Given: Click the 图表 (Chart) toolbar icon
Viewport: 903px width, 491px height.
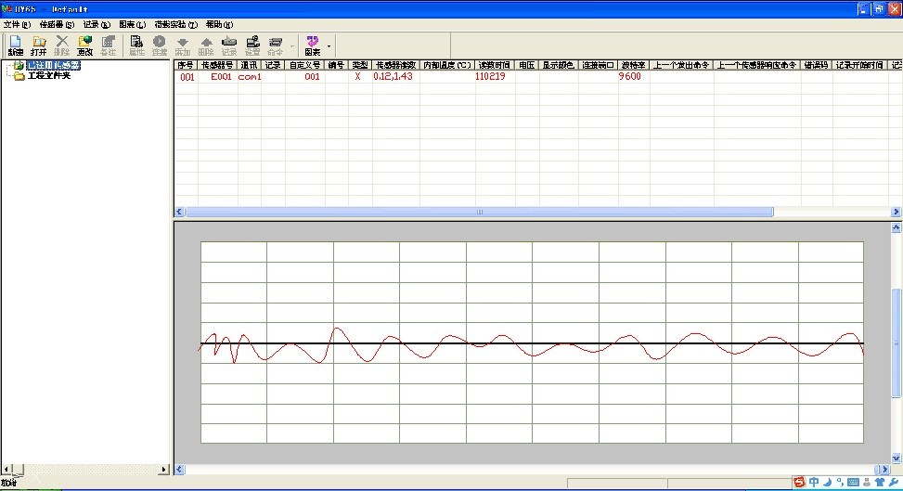Looking at the screenshot, I should tap(312, 45).
